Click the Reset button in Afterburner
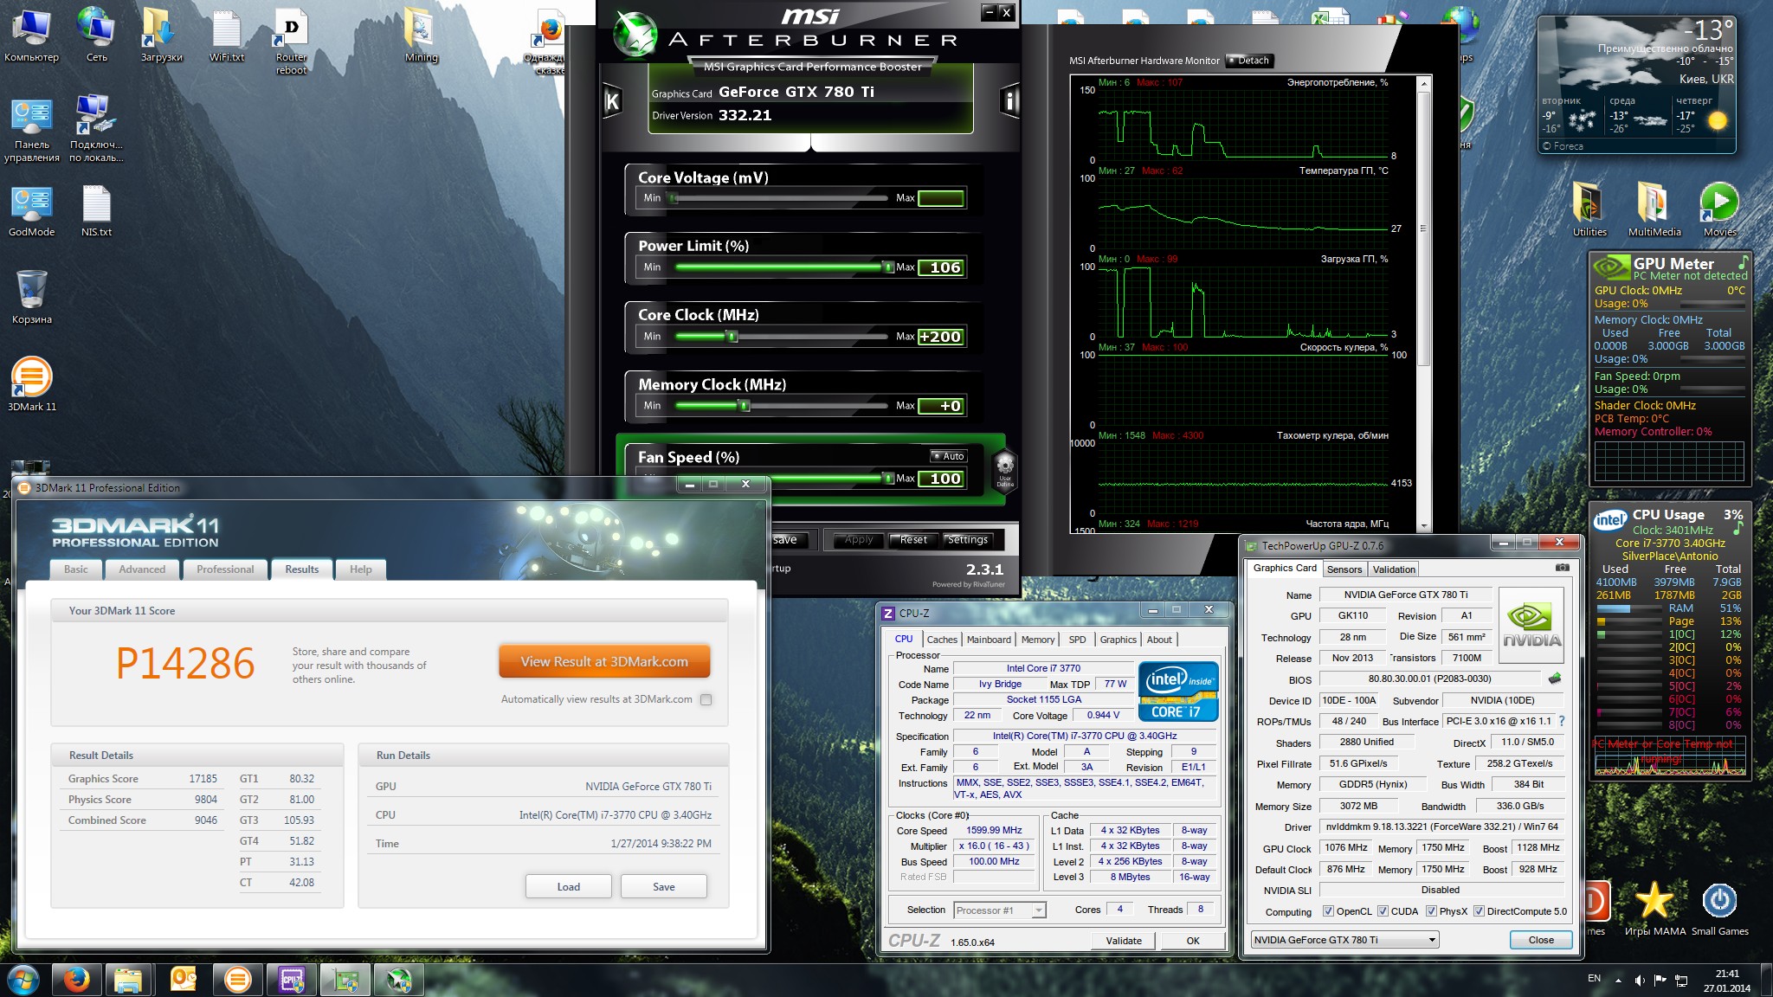 click(x=913, y=540)
